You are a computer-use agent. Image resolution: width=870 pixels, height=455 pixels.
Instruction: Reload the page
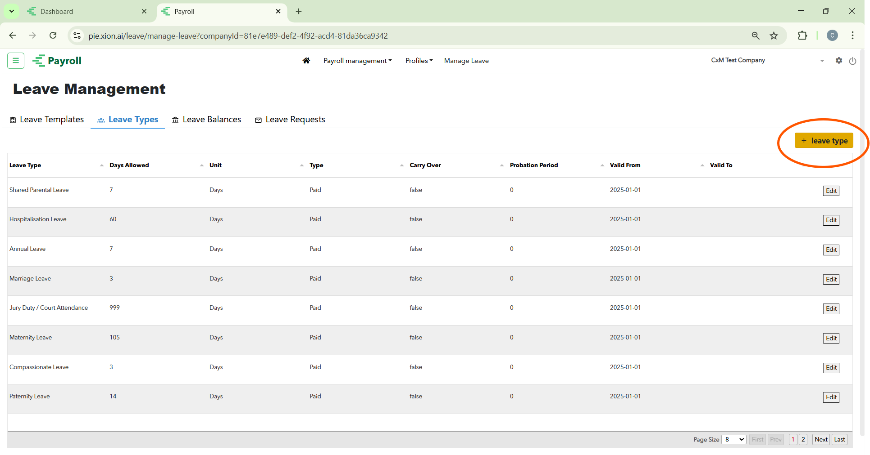pos(53,36)
